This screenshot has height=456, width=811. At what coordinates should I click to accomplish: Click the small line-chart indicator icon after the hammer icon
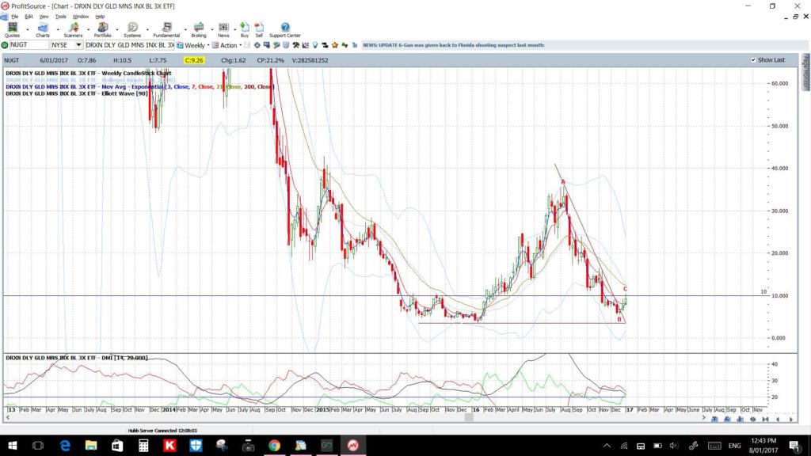[x=305, y=45]
